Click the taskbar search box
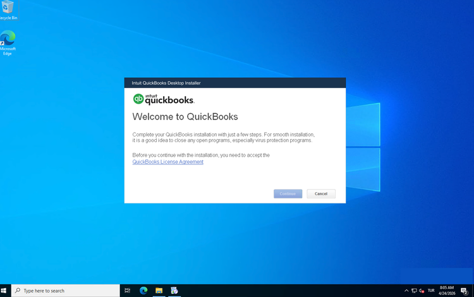 [x=66, y=291]
